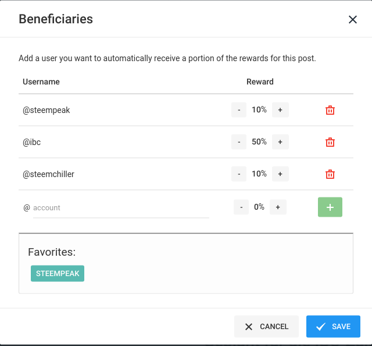Decrease new account reward from 0%

tap(241, 207)
